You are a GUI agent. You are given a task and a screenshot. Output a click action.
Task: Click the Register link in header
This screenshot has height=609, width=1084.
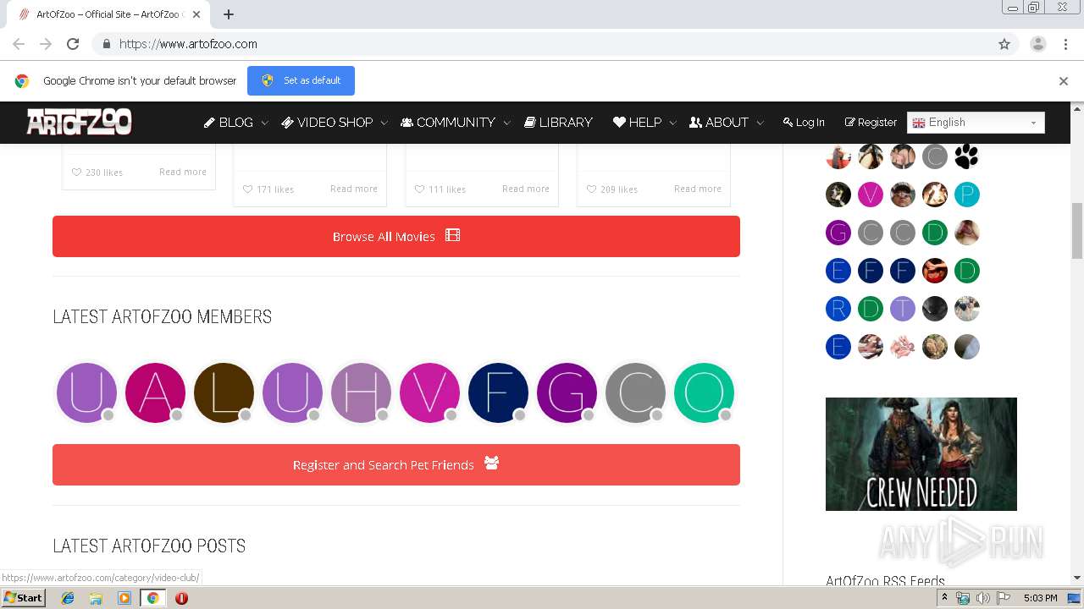(871, 123)
